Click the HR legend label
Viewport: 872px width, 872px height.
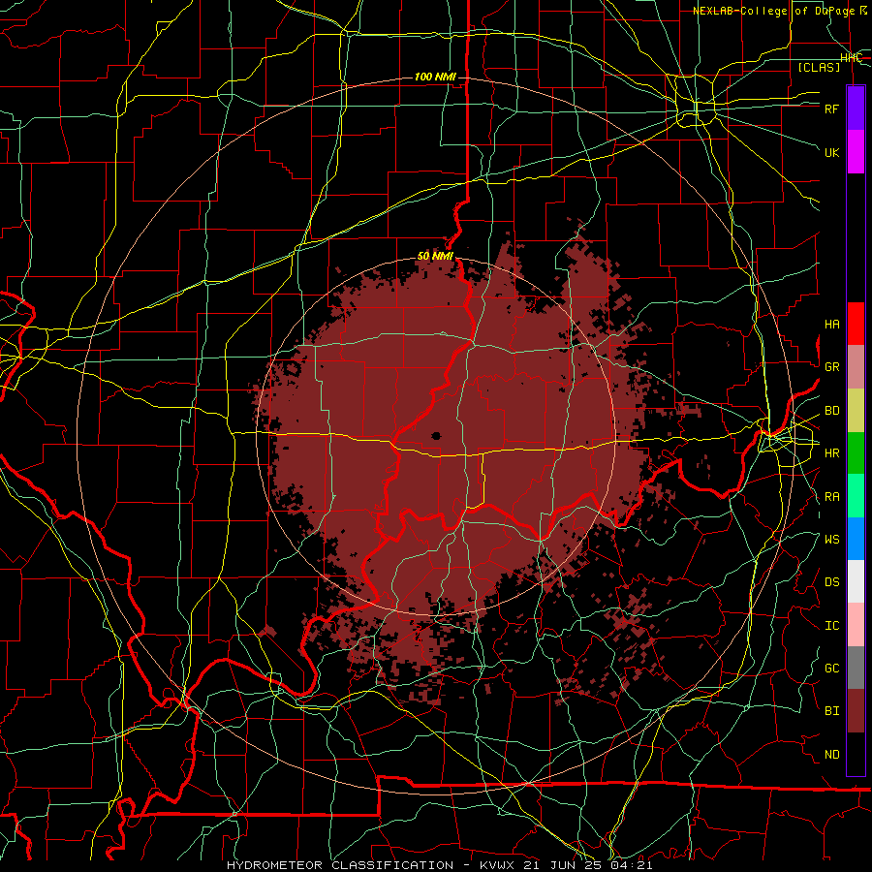coord(832,453)
